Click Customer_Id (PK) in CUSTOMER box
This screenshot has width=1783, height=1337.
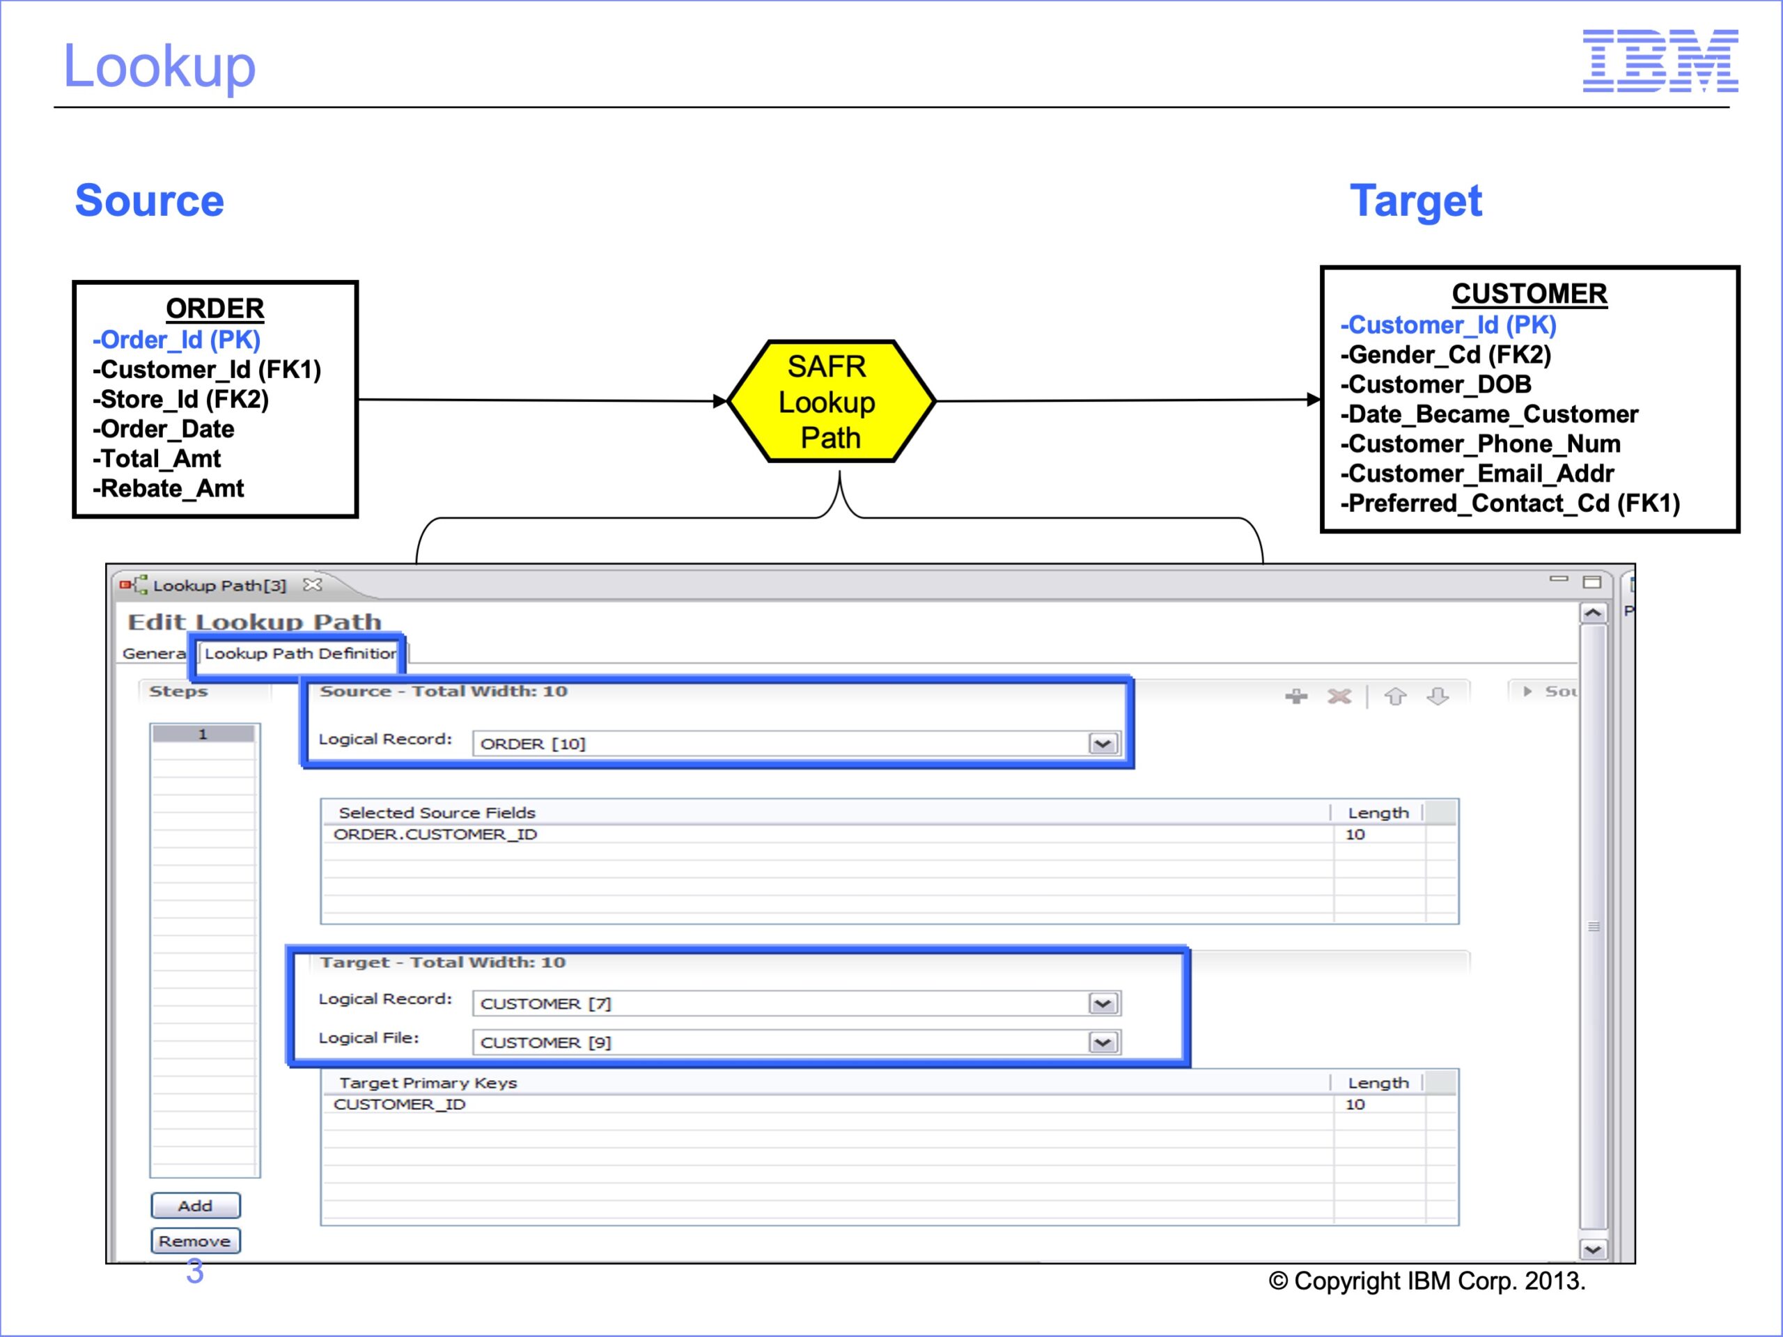point(1448,326)
